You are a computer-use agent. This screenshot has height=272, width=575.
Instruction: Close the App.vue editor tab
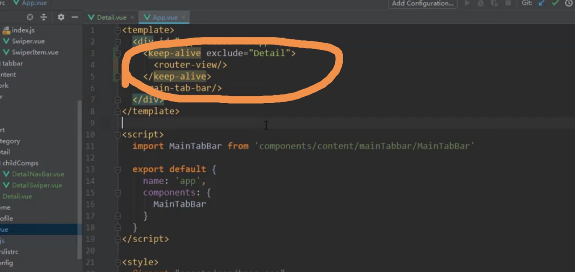tap(183, 18)
